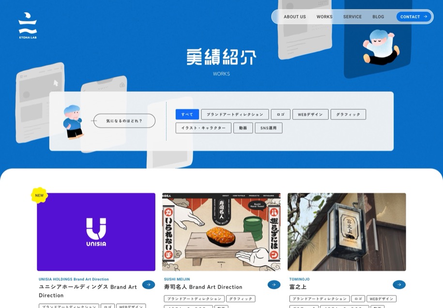The image size is (443, 308).
Task: Click the arrow icon beside 寿司名人 title
Action: coord(274,285)
